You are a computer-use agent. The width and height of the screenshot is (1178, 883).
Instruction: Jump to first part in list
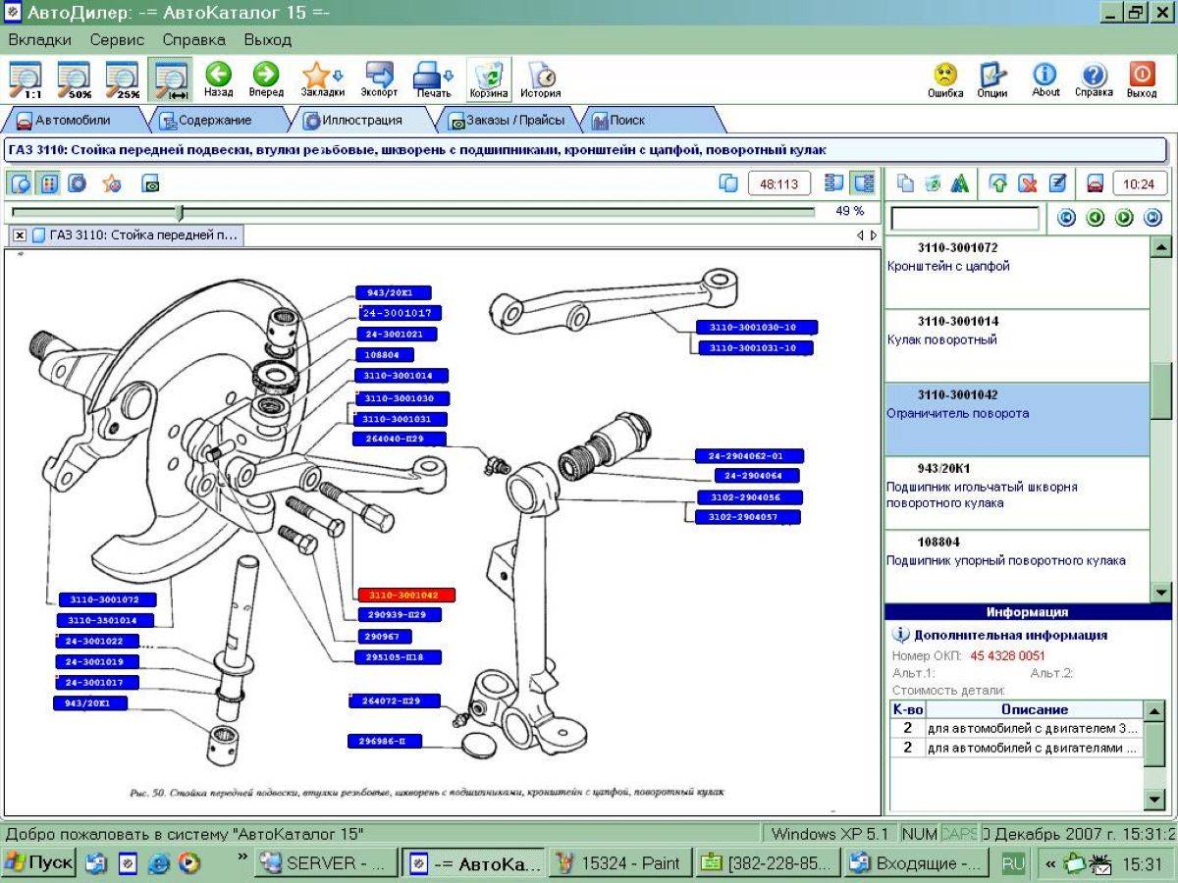tap(1068, 218)
